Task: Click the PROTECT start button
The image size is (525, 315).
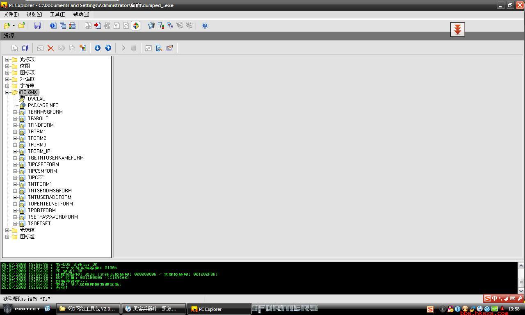Action: [x=22, y=308]
